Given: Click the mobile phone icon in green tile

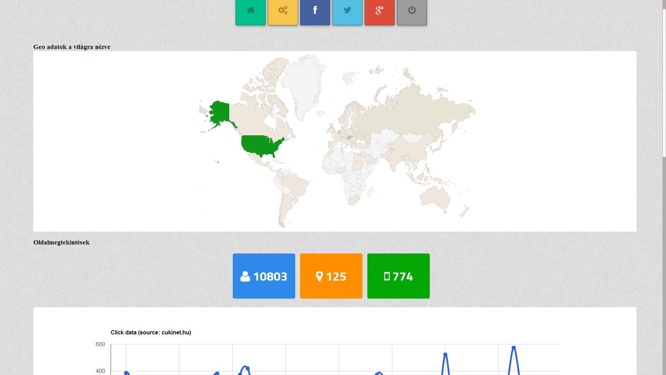Looking at the screenshot, I should [x=387, y=276].
